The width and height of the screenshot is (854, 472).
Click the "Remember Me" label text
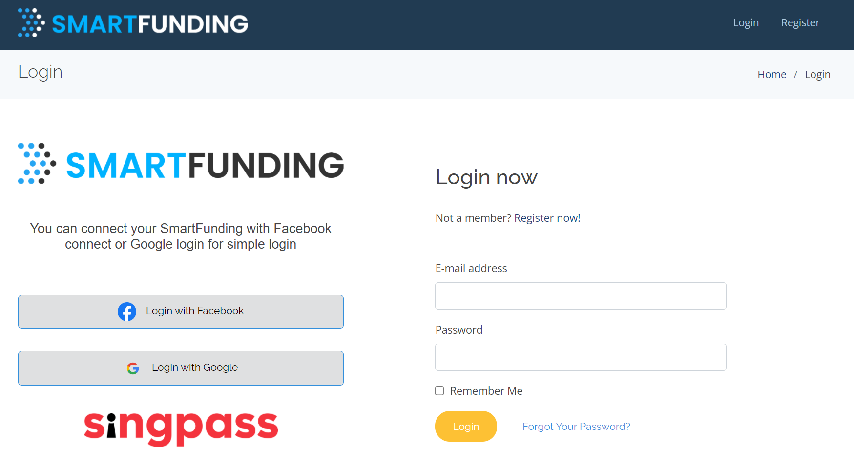pyautogui.click(x=486, y=391)
